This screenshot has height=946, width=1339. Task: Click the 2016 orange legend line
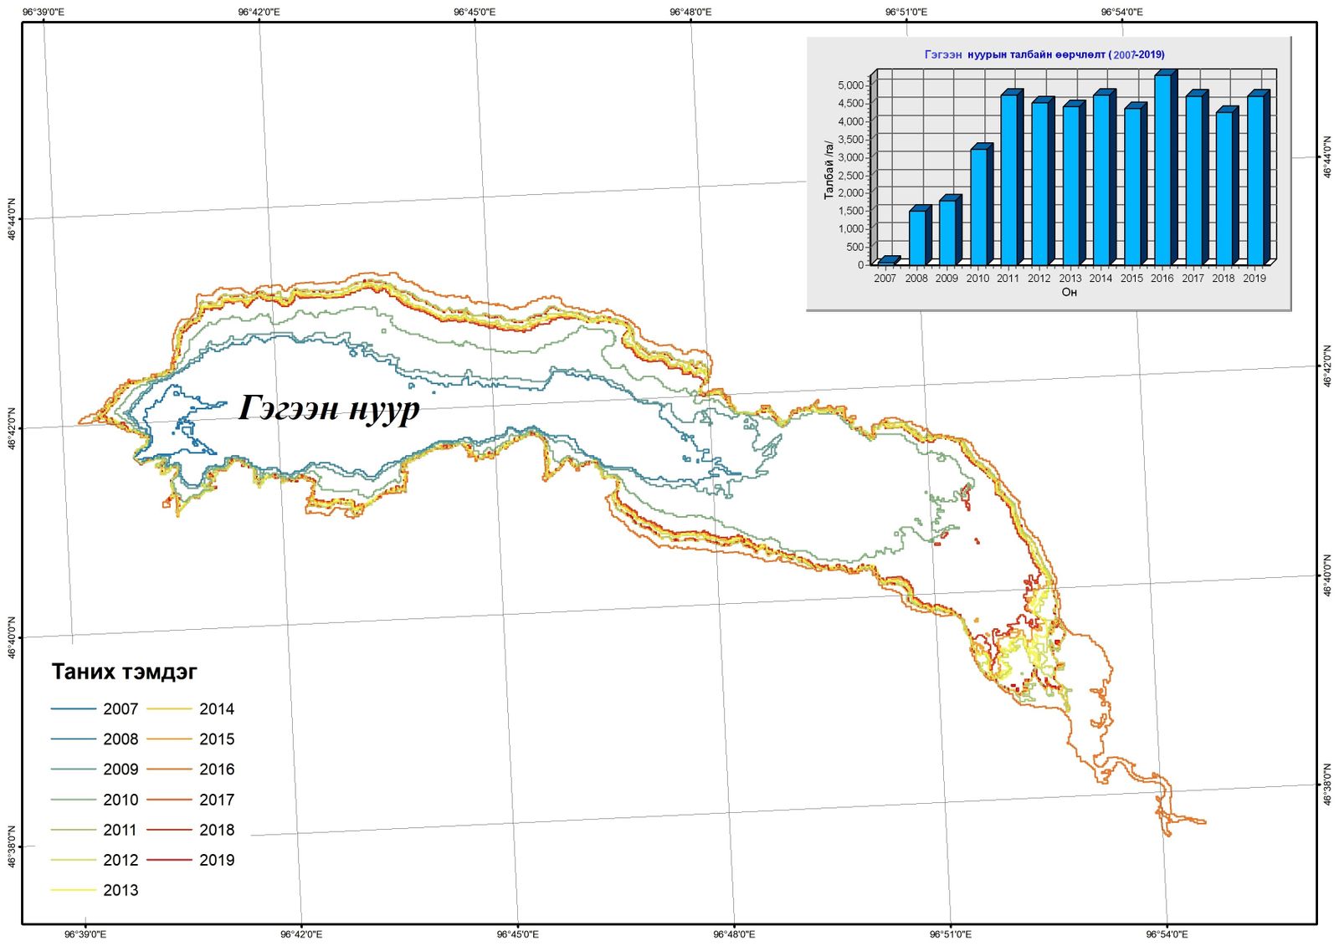(169, 770)
